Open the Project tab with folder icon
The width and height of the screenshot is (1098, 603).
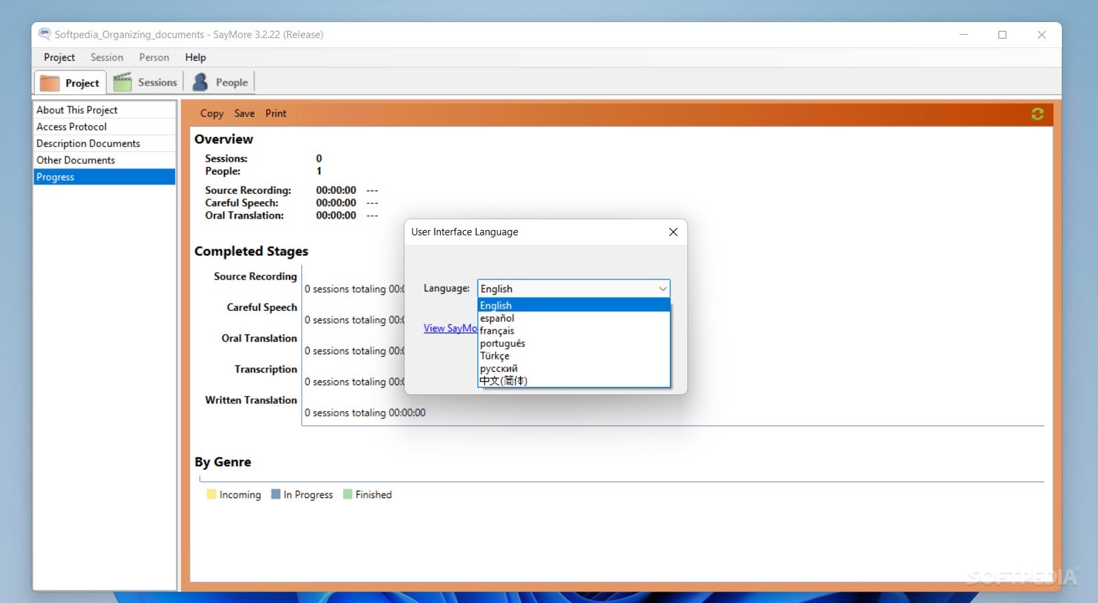pyautogui.click(x=70, y=83)
